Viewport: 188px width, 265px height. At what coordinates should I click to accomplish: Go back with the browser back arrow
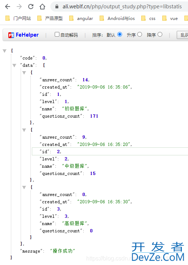8,7
